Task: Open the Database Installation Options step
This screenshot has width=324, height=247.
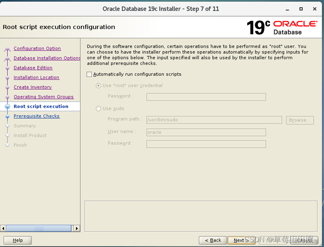Action: (x=47, y=58)
